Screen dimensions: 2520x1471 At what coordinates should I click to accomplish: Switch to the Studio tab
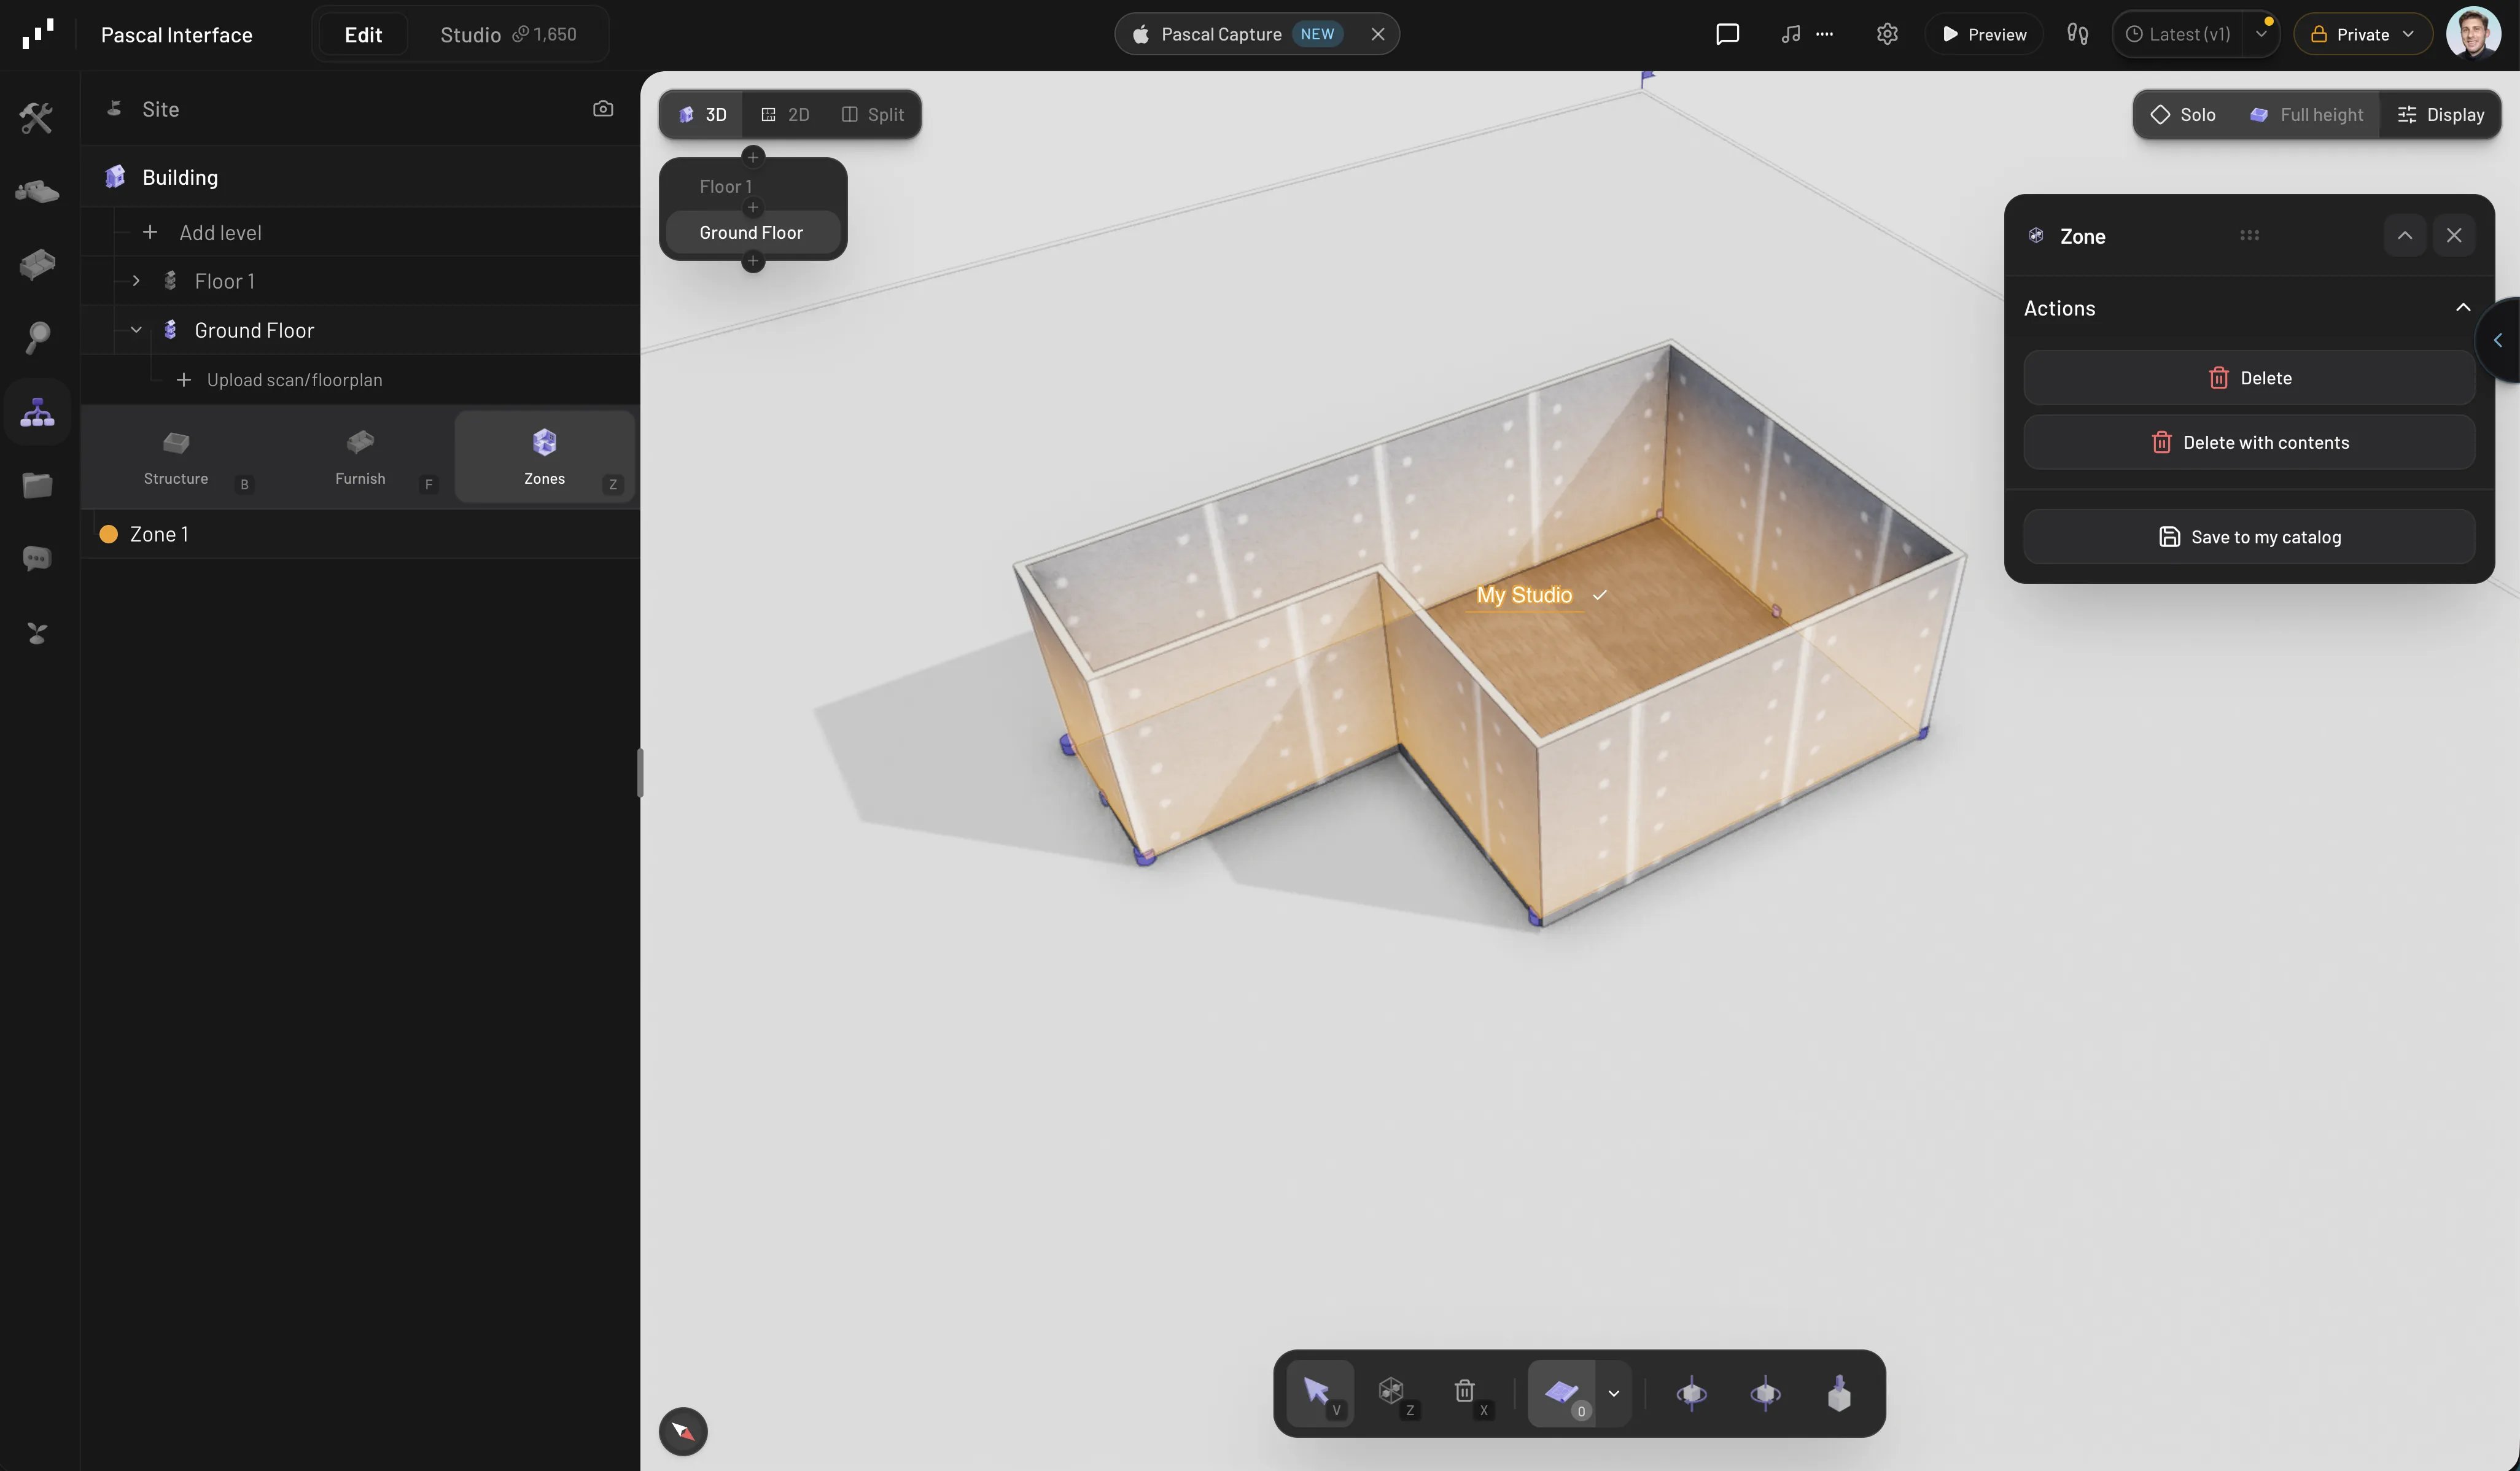pos(508,35)
